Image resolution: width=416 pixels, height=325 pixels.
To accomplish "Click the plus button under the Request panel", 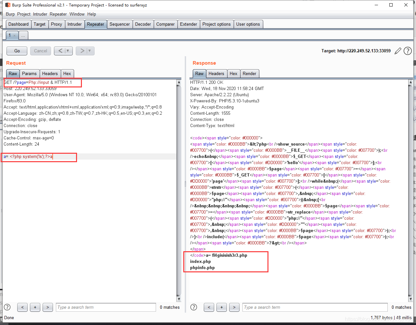I will click(x=35, y=307).
